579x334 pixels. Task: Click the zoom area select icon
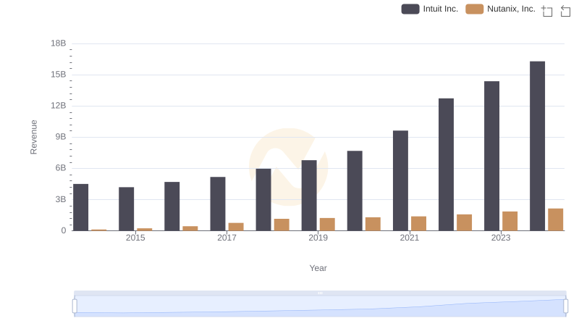547,11
